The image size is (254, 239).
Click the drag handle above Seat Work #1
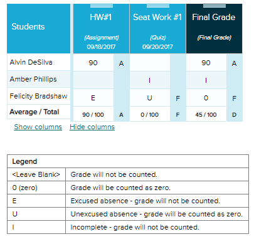tap(158, 6)
